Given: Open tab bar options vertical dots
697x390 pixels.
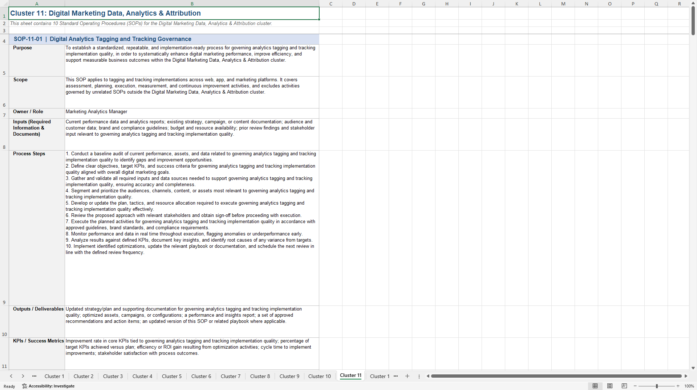Looking at the screenshot, I should pyautogui.click(x=419, y=376).
